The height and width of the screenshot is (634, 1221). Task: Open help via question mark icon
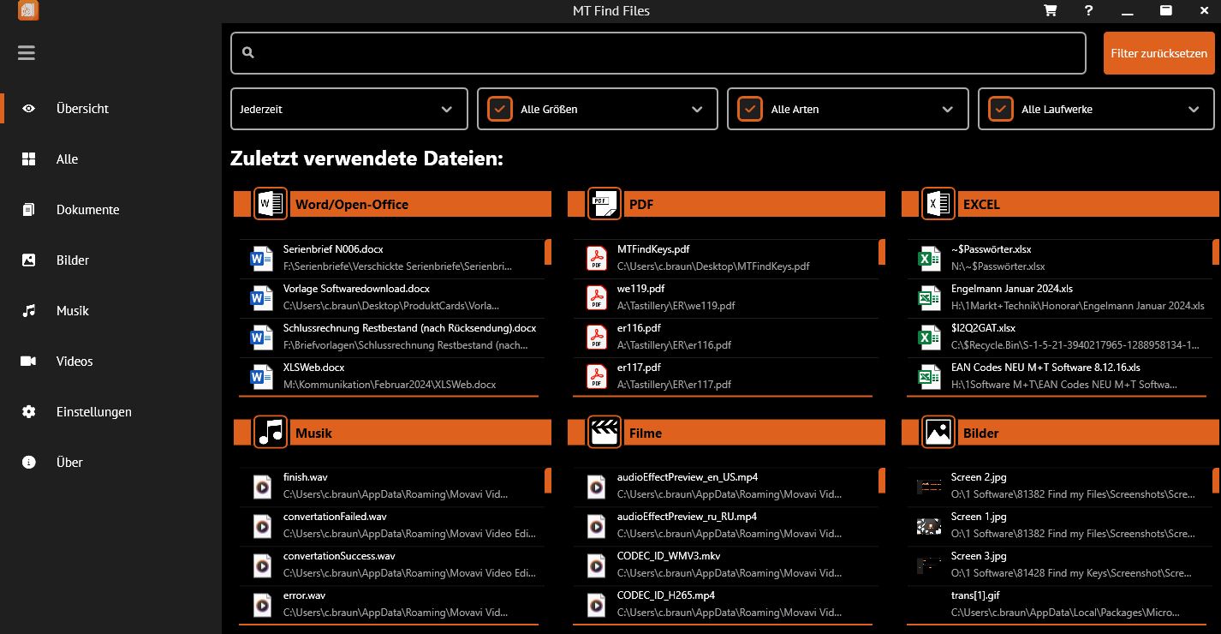pyautogui.click(x=1088, y=11)
